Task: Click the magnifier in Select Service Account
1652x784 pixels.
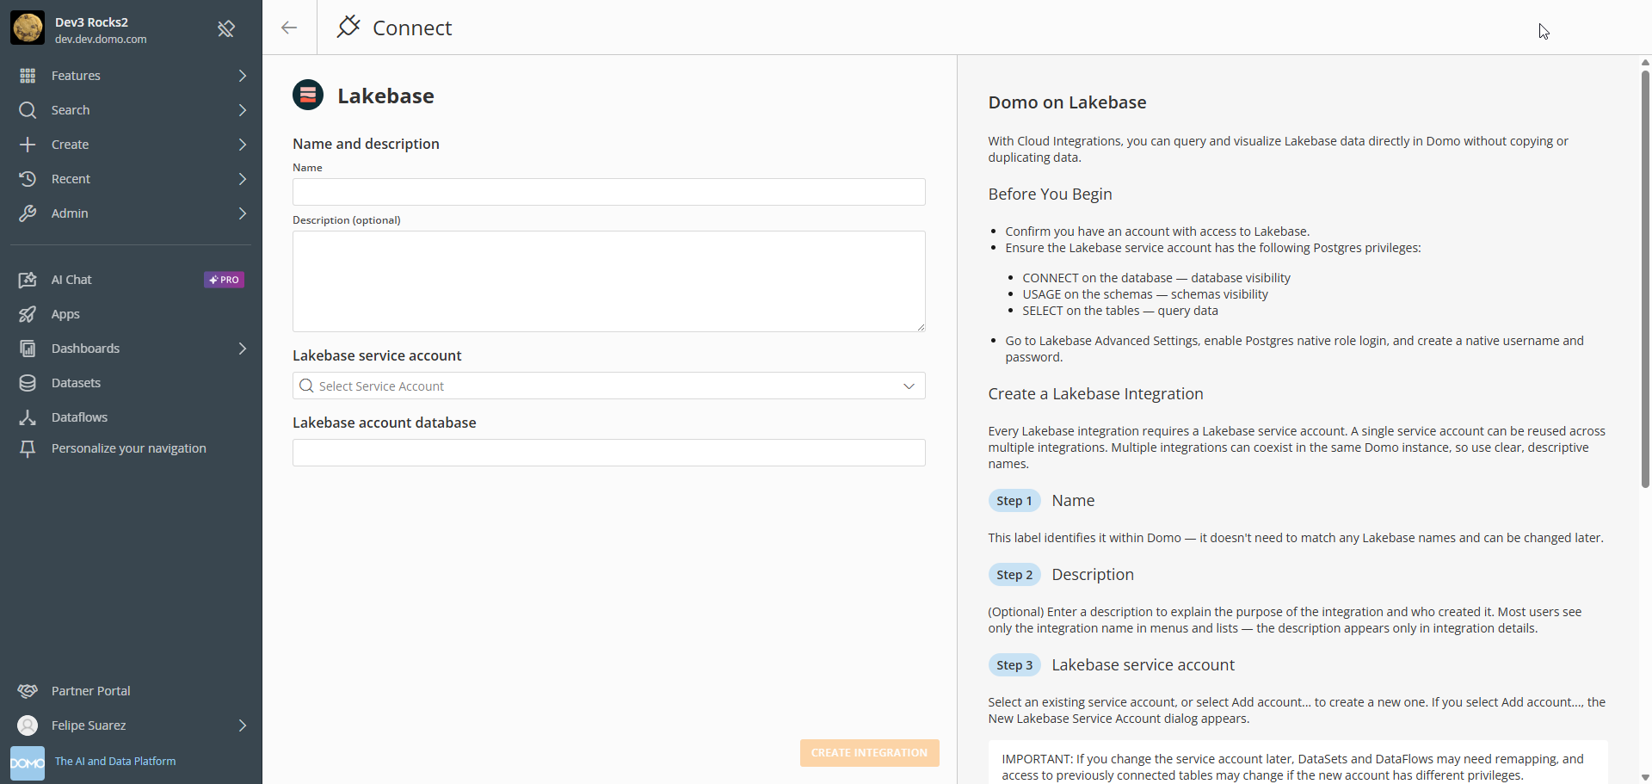Action: (306, 386)
